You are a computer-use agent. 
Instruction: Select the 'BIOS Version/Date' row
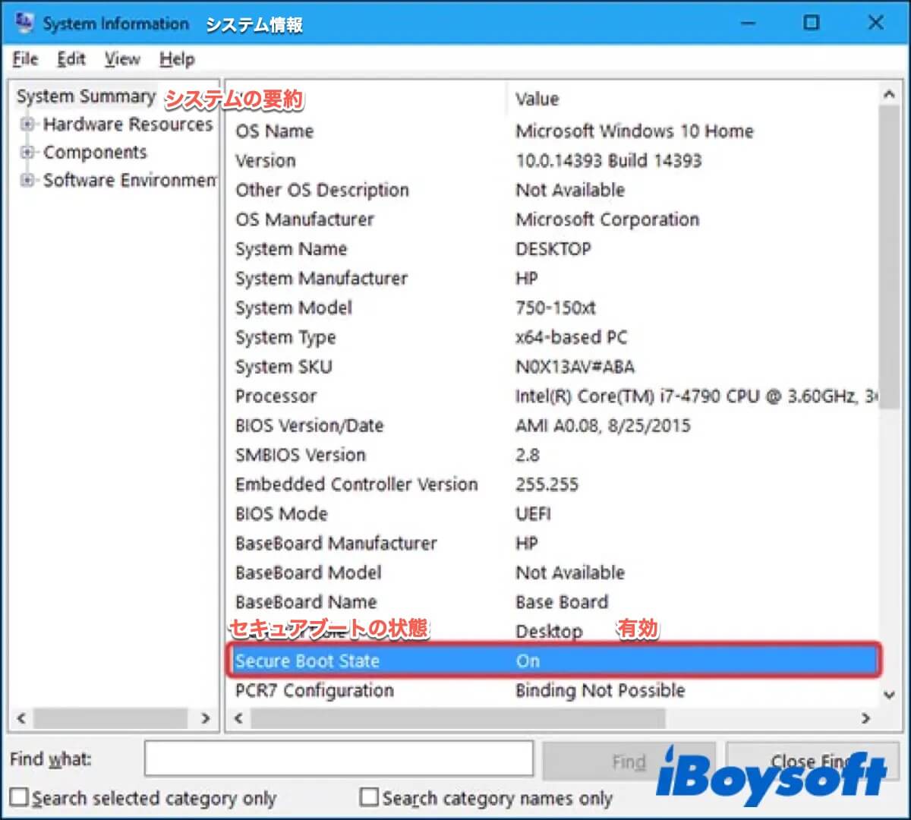coord(553,425)
